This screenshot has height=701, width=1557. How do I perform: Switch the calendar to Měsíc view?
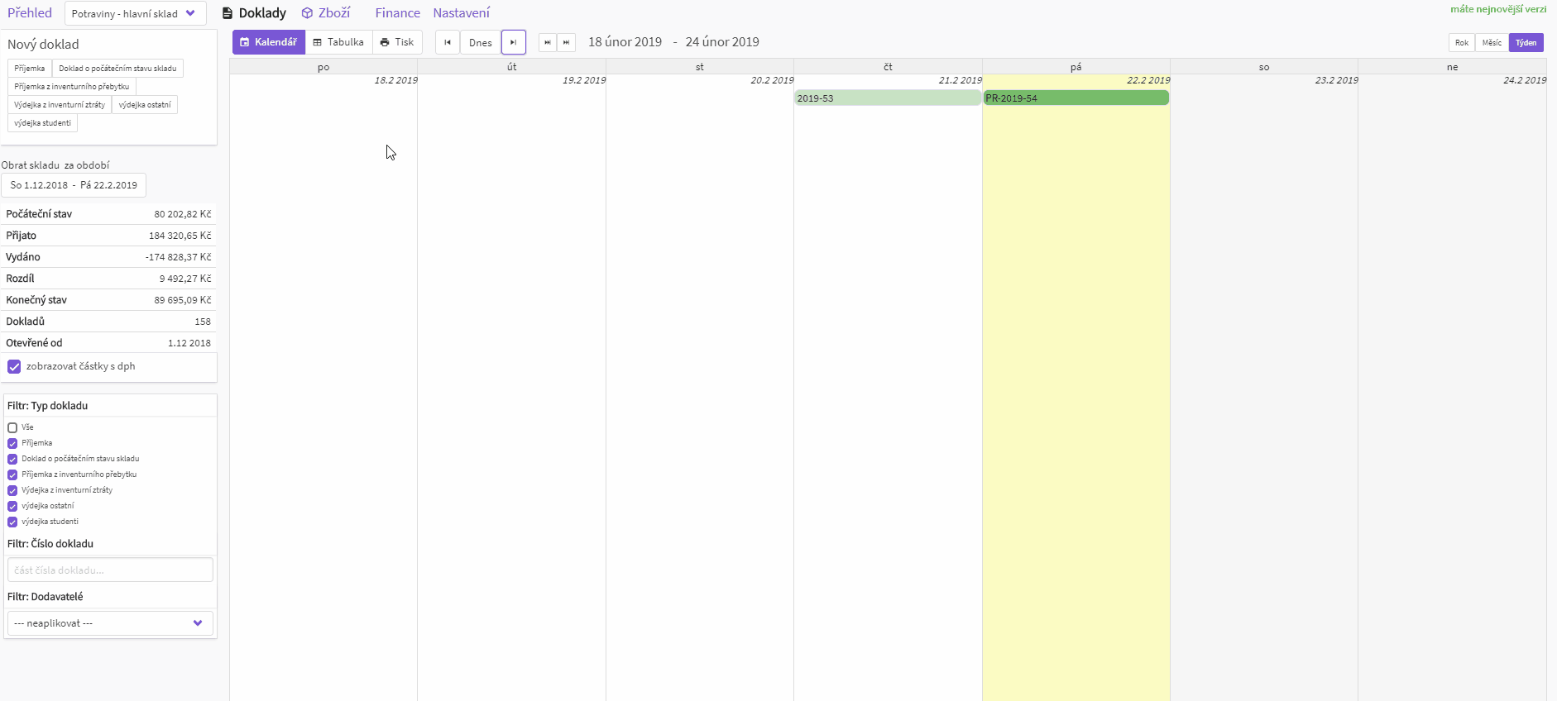tap(1492, 42)
